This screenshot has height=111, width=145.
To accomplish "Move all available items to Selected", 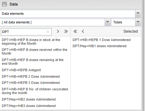I will 66,31.
